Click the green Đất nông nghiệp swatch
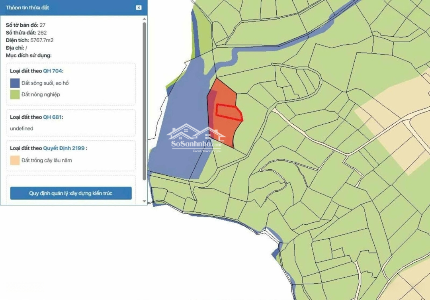This screenshot has width=430, height=300. [15, 95]
